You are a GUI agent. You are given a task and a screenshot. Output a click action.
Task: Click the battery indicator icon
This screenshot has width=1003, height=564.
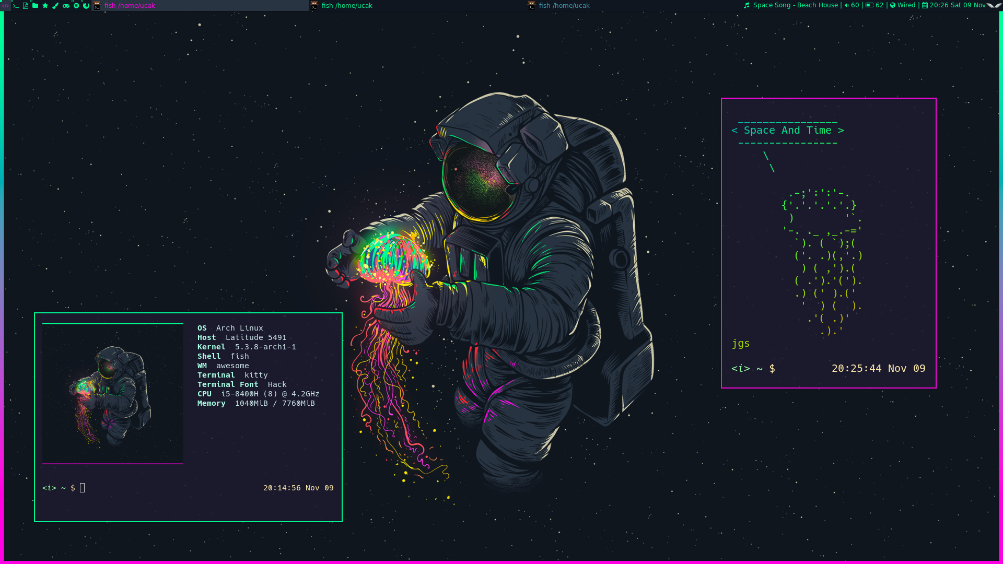(x=869, y=5)
